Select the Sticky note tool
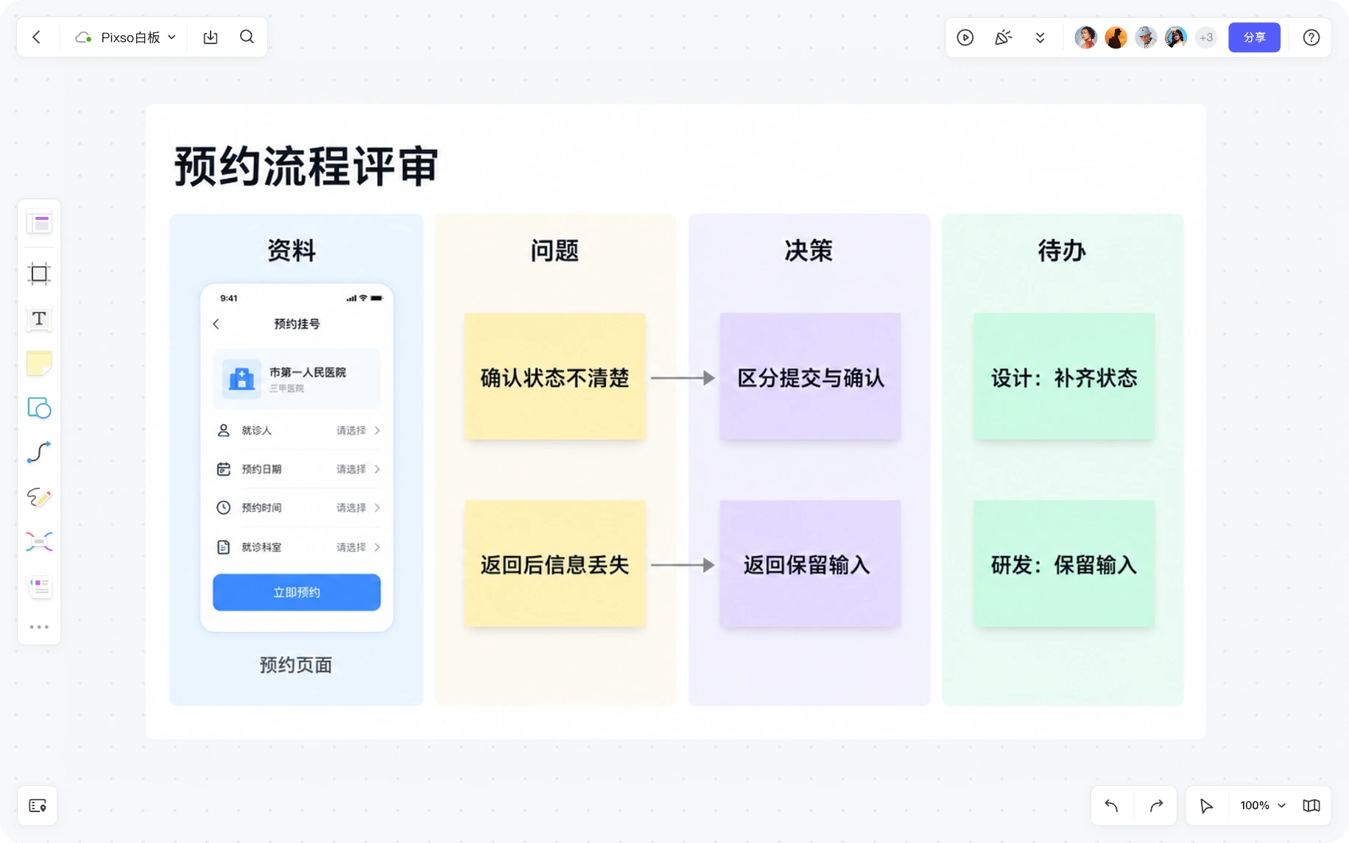Screen dimensions: 1349x843 (39, 363)
